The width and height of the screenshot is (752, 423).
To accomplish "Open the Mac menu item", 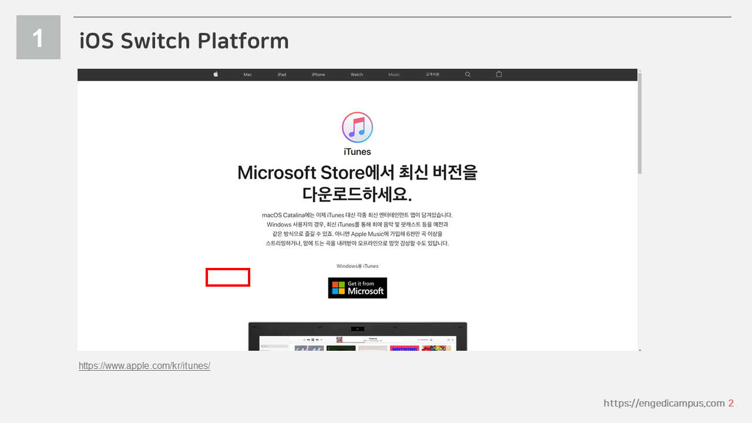I will point(248,75).
